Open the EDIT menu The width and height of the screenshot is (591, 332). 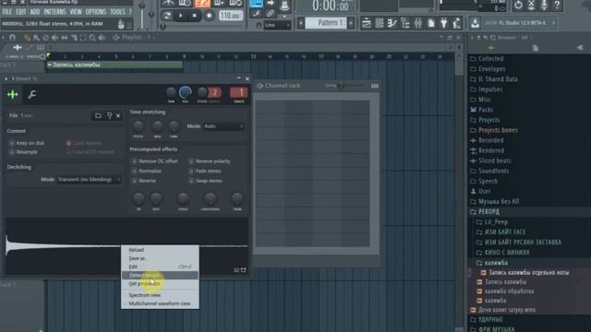[21, 12]
